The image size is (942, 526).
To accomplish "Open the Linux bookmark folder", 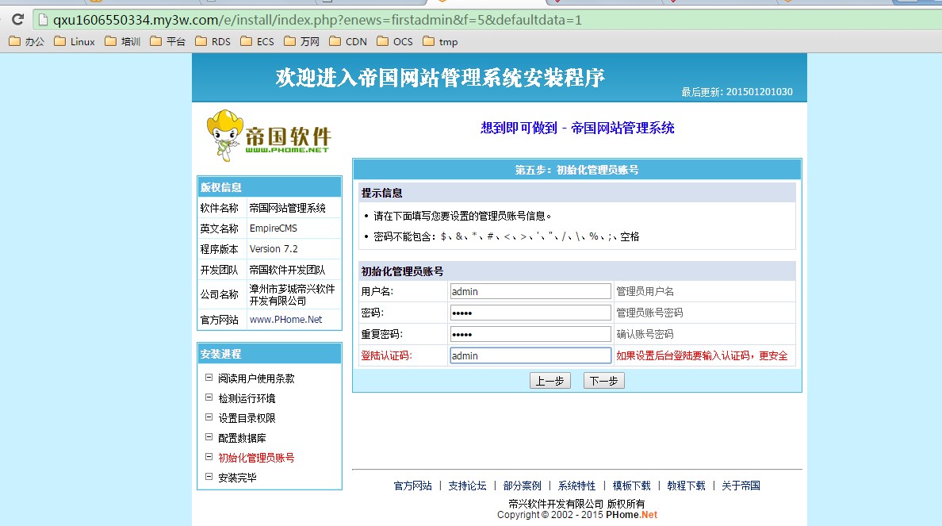I will click(x=75, y=41).
